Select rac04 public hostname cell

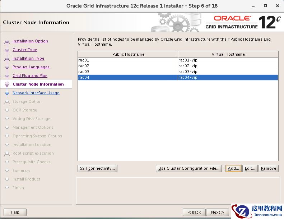(128, 77)
